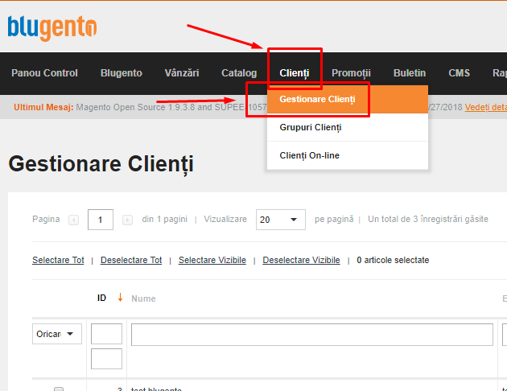This screenshot has width=507, height=391.
Task: Select Gestionare Clienți from dropdown
Action: click(x=348, y=99)
